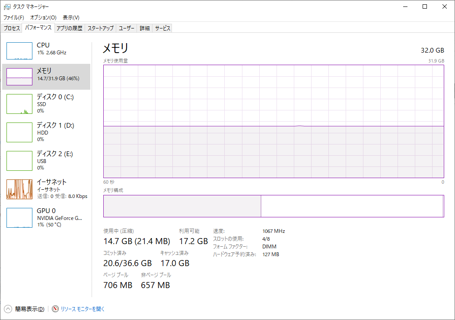Screen dimensions: 455x320
Task: Collapse view with 簡易表示 chevron
Action: [x=8, y=309]
